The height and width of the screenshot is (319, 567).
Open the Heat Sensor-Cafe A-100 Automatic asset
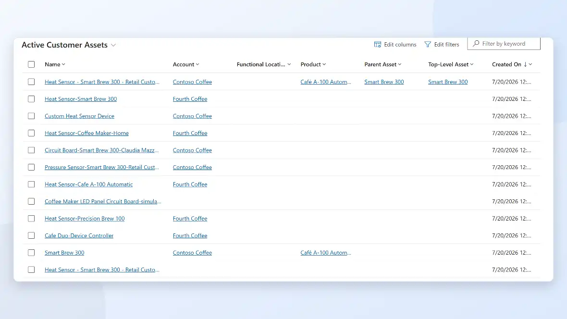click(88, 184)
